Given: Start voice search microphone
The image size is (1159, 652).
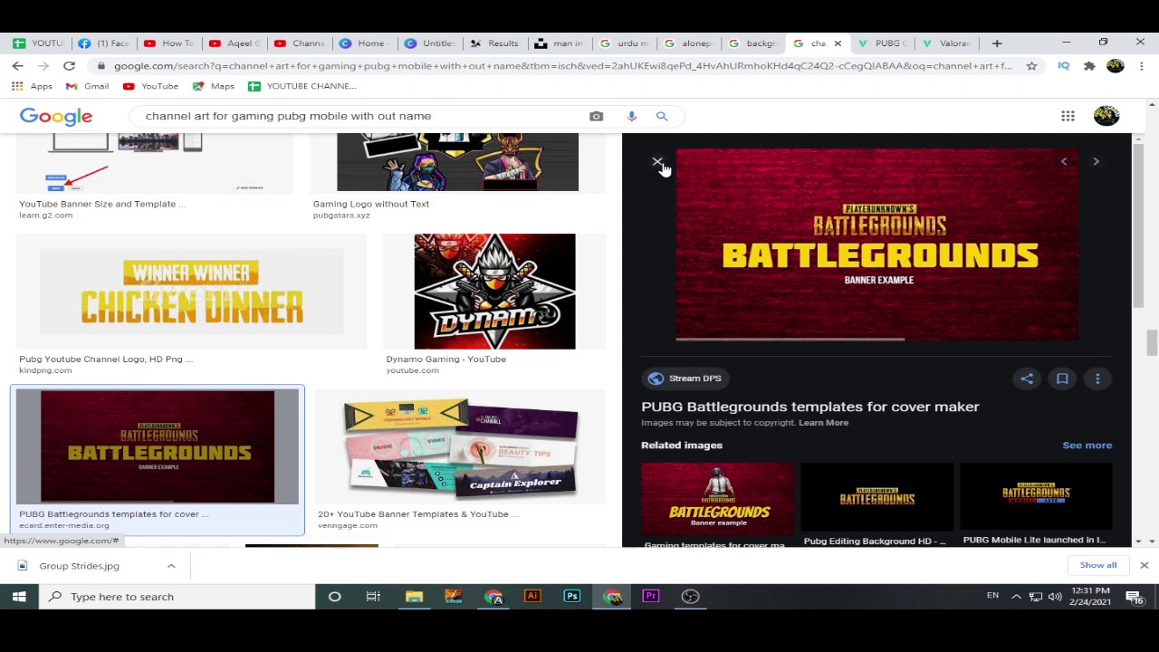Looking at the screenshot, I should pos(632,116).
